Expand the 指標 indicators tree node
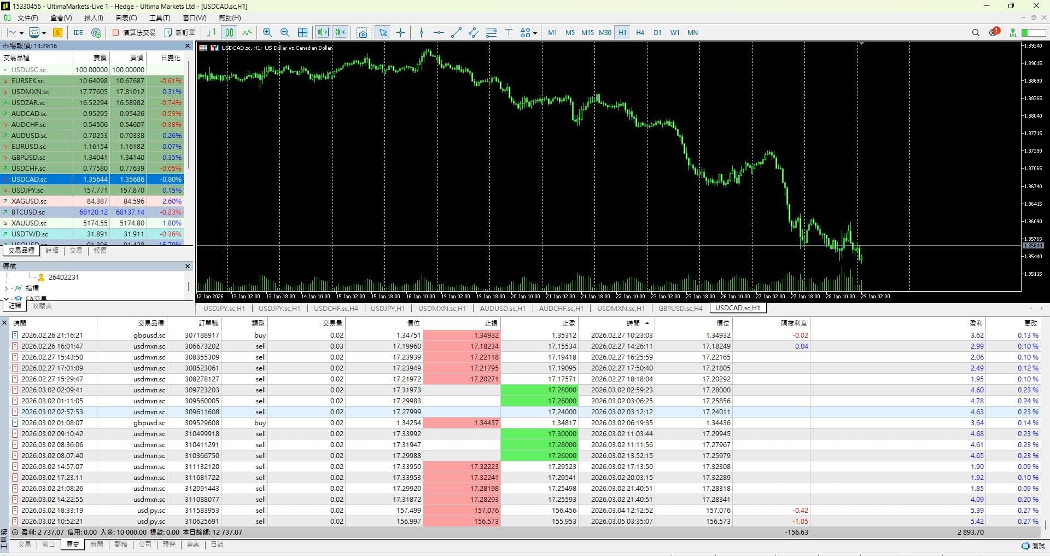Screen dimensions: 1050x556 pyautogui.click(x=6, y=288)
